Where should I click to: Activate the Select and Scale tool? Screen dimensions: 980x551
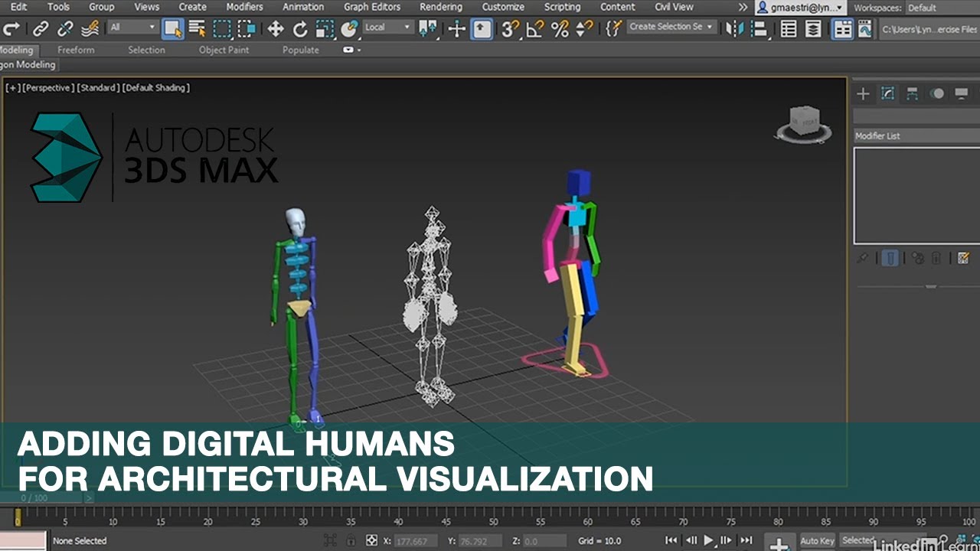[x=325, y=30]
